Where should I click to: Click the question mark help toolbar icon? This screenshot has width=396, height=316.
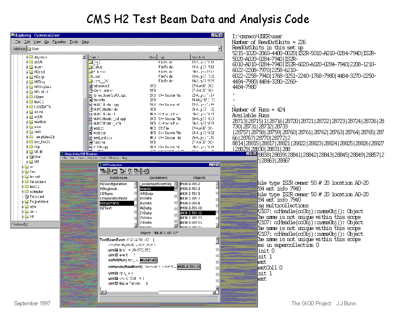(x=130, y=171)
